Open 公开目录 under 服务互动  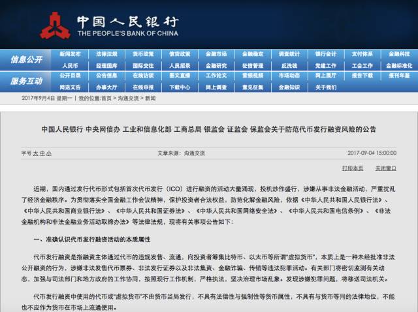pyautogui.click(x=70, y=76)
